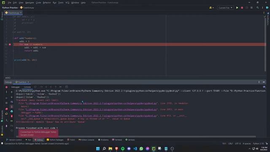Change the CRLF line separator
270x152 pixels.
[230, 144]
